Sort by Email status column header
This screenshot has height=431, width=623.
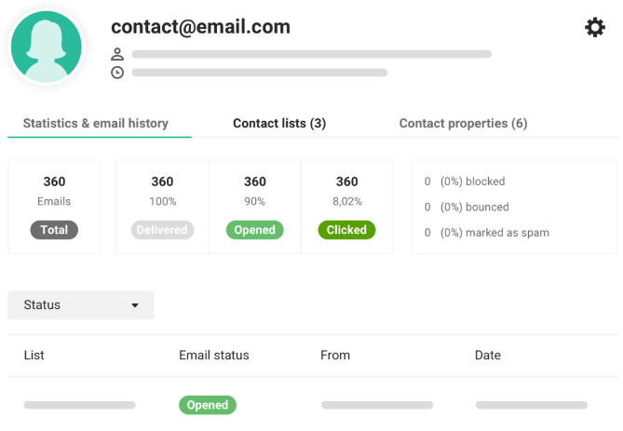point(214,355)
